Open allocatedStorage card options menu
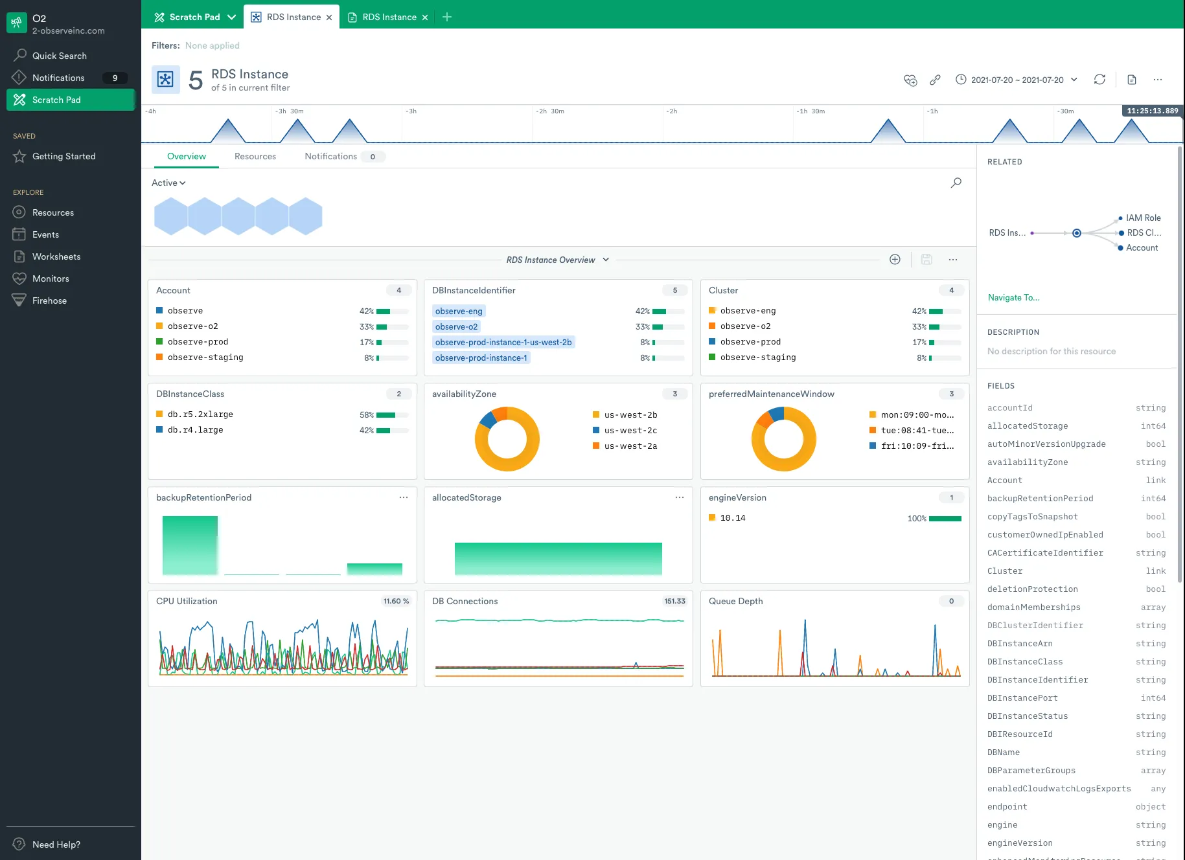The height and width of the screenshot is (860, 1185). 680,497
